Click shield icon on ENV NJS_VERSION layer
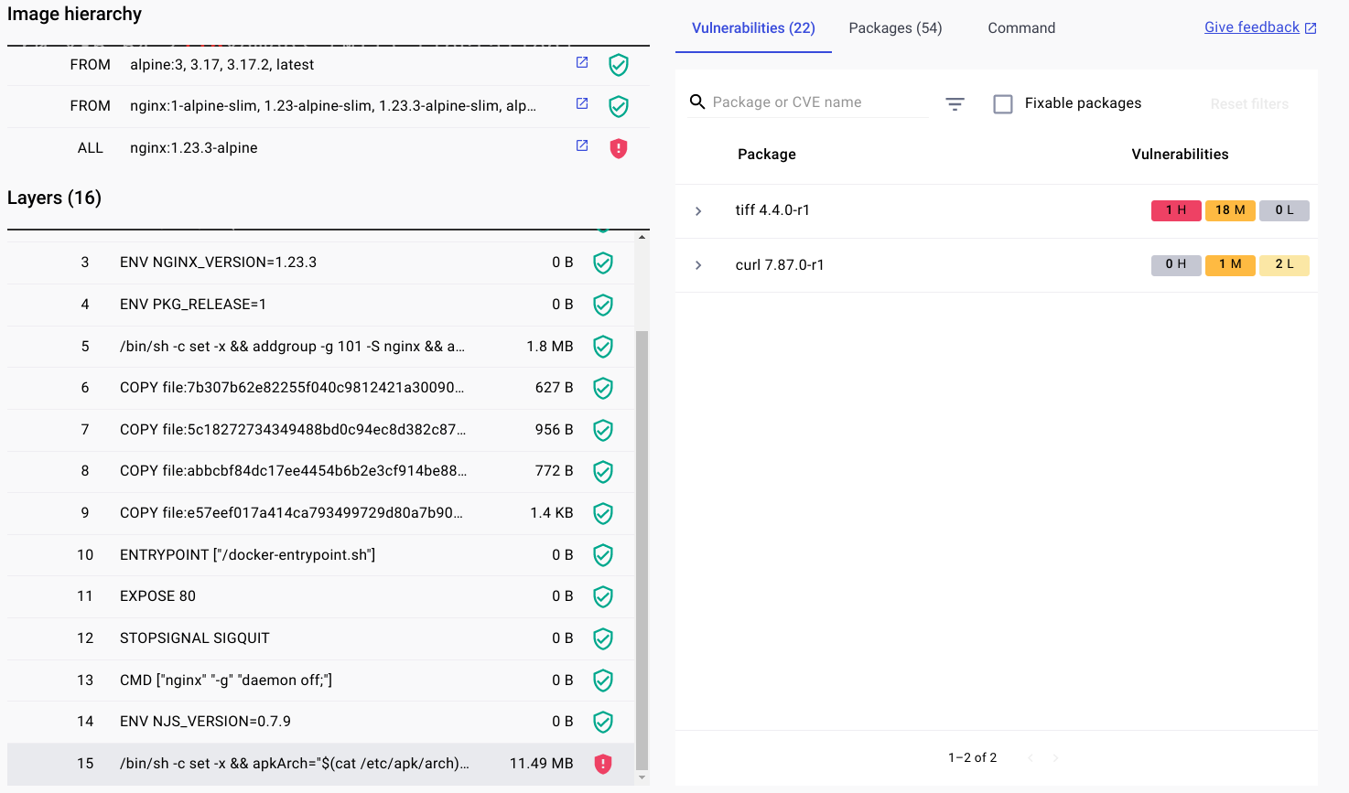The width and height of the screenshot is (1349, 793). [603, 722]
